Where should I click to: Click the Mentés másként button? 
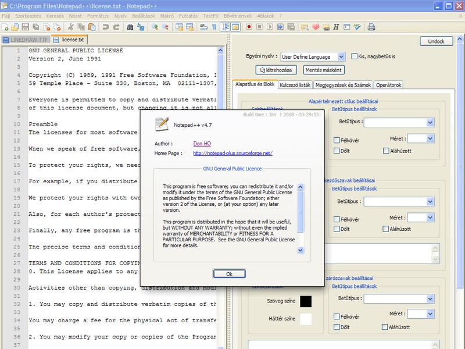pyautogui.click(x=324, y=70)
